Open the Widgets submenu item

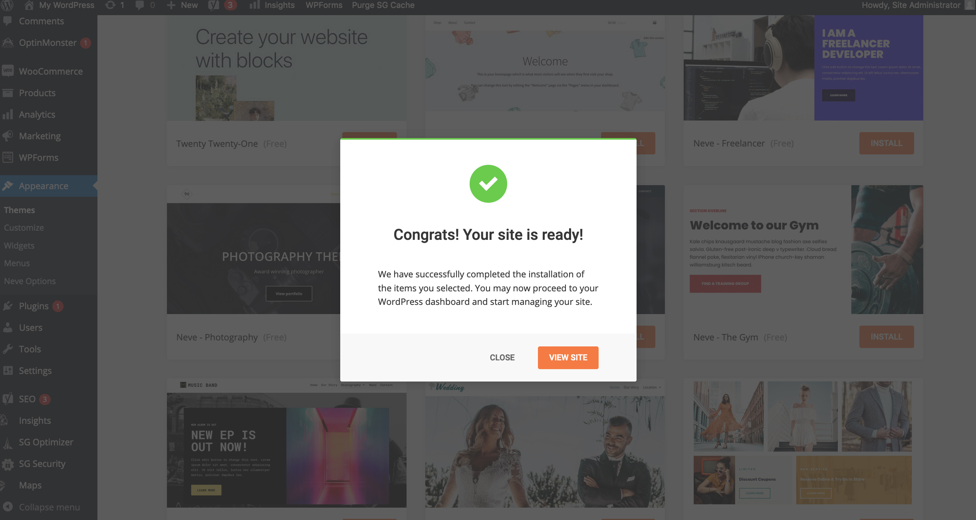pyautogui.click(x=19, y=245)
